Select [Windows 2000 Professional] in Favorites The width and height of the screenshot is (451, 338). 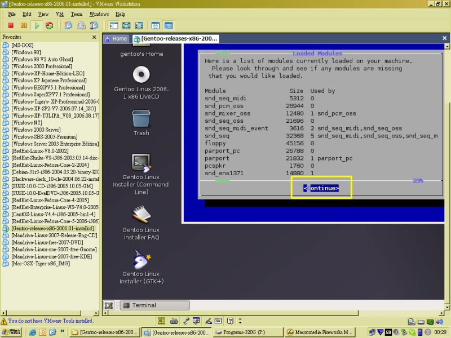click(42, 66)
